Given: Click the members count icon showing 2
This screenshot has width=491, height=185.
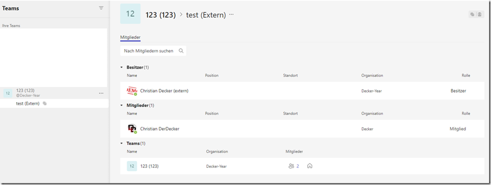Looking at the screenshot, I should click(x=291, y=166).
